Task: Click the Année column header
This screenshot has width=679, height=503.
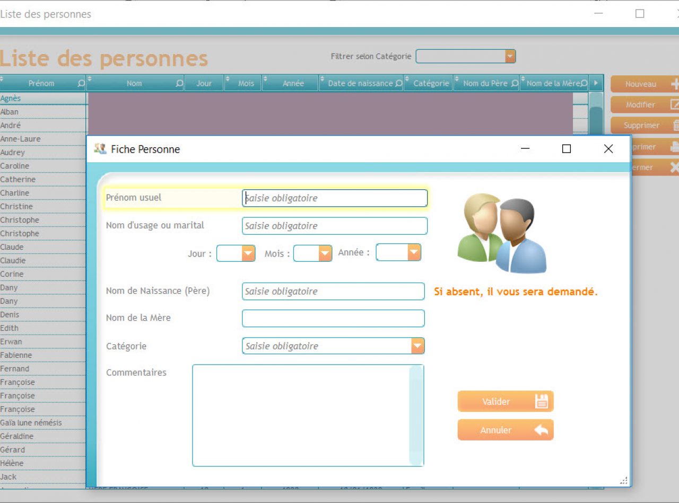Action: click(x=293, y=83)
